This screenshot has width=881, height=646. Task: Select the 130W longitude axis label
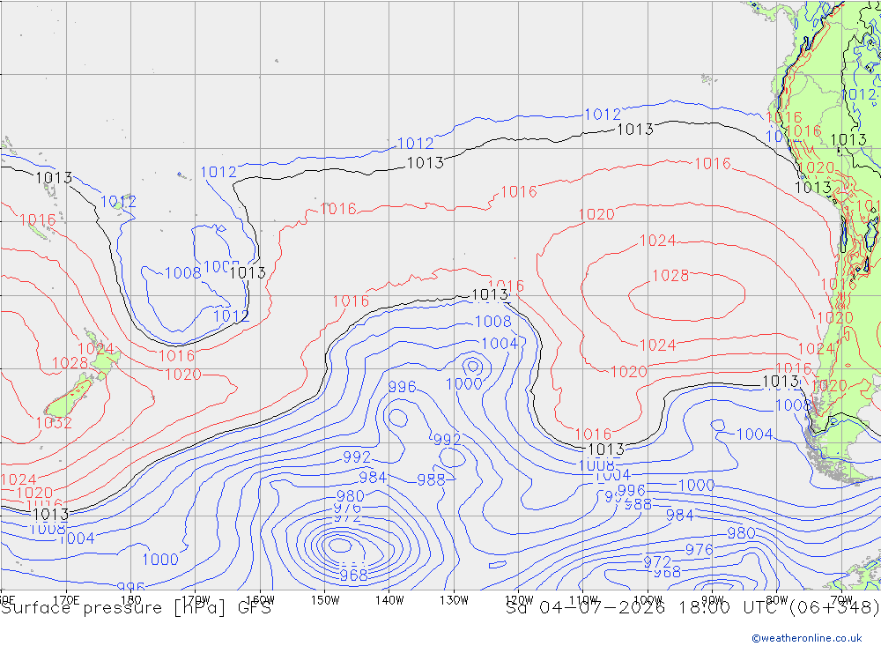tap(454, 600)
